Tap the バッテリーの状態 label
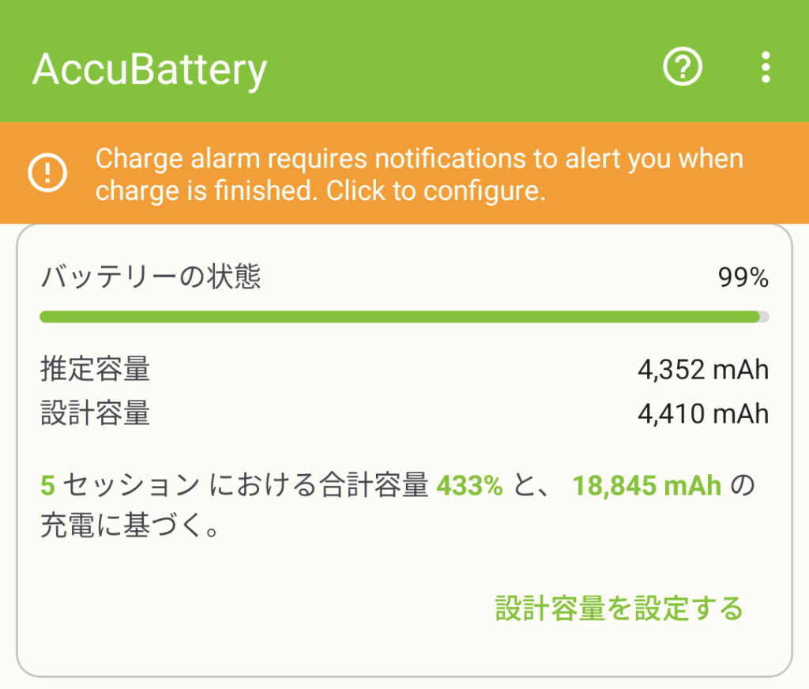 click(x=150, y=277)
